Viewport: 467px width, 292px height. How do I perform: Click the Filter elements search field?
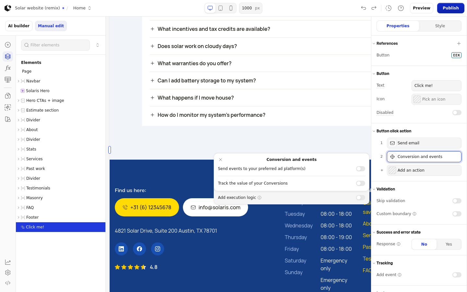(55, 45)
